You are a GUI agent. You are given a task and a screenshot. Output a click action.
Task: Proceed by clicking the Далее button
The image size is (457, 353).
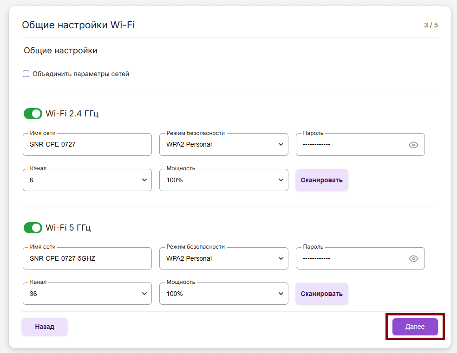click(x=415, y=327)
